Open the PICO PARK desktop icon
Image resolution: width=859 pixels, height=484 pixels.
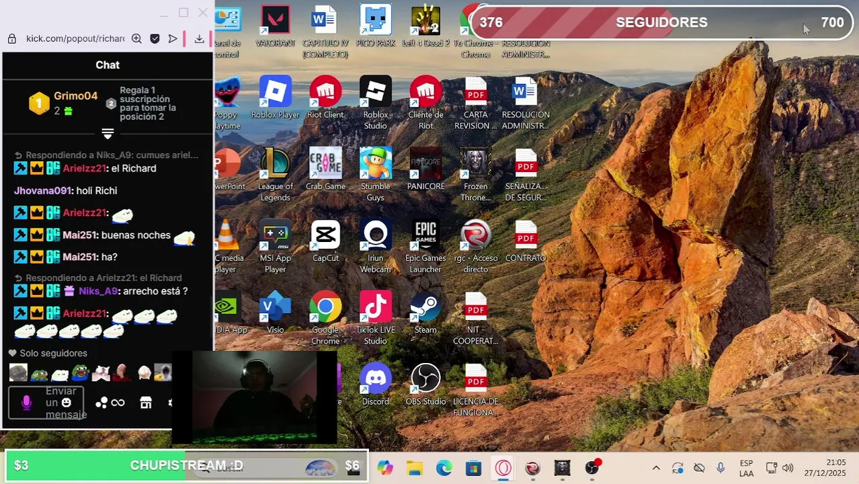pyautogui.click(x=375, y=26)
